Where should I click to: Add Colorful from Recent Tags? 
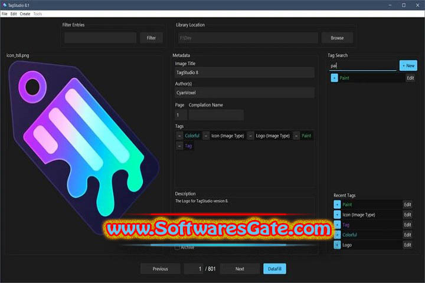point(337,235)
